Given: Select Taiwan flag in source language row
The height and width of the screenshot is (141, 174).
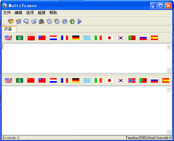Looking at the screenshot, I should point(42,38).
